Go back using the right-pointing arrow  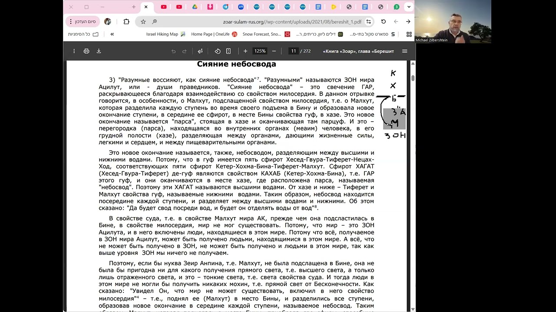pyautogui.click(x=408, y=22)
